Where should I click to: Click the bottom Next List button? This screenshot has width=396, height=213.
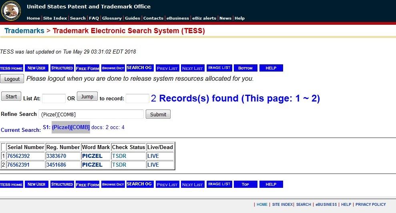193,184
